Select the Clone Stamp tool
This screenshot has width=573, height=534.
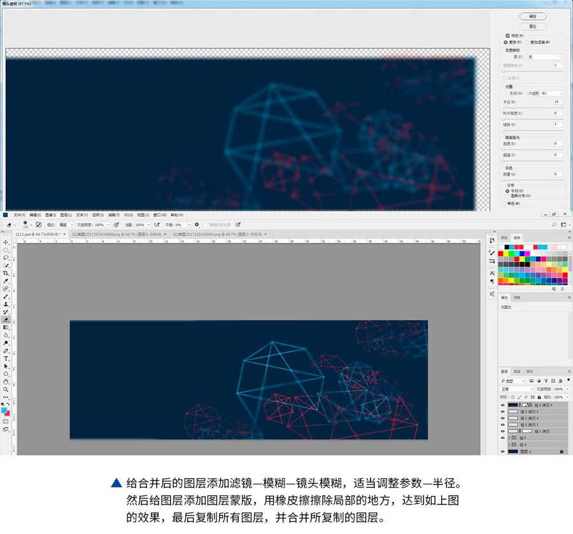[6, 304]
